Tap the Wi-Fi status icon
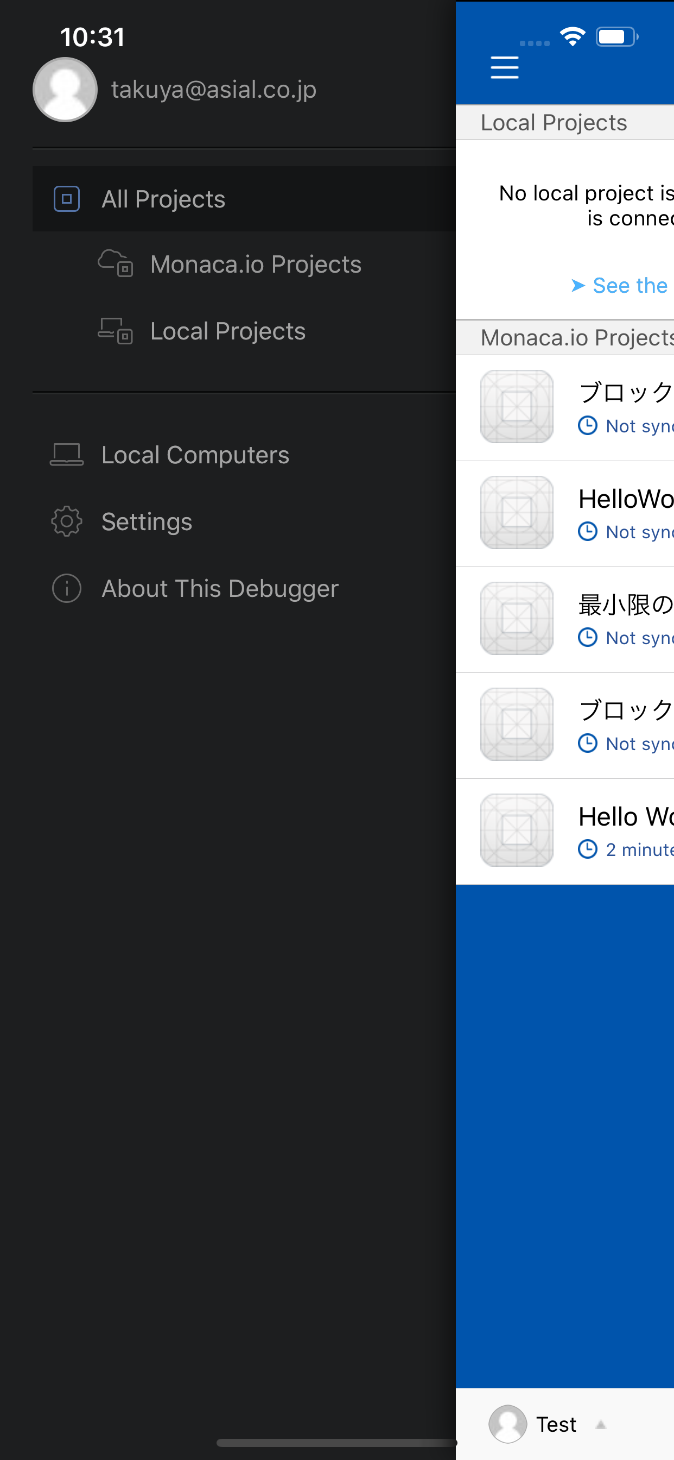The width and height of the screenshot is (674, 1460). click(573, 37)
